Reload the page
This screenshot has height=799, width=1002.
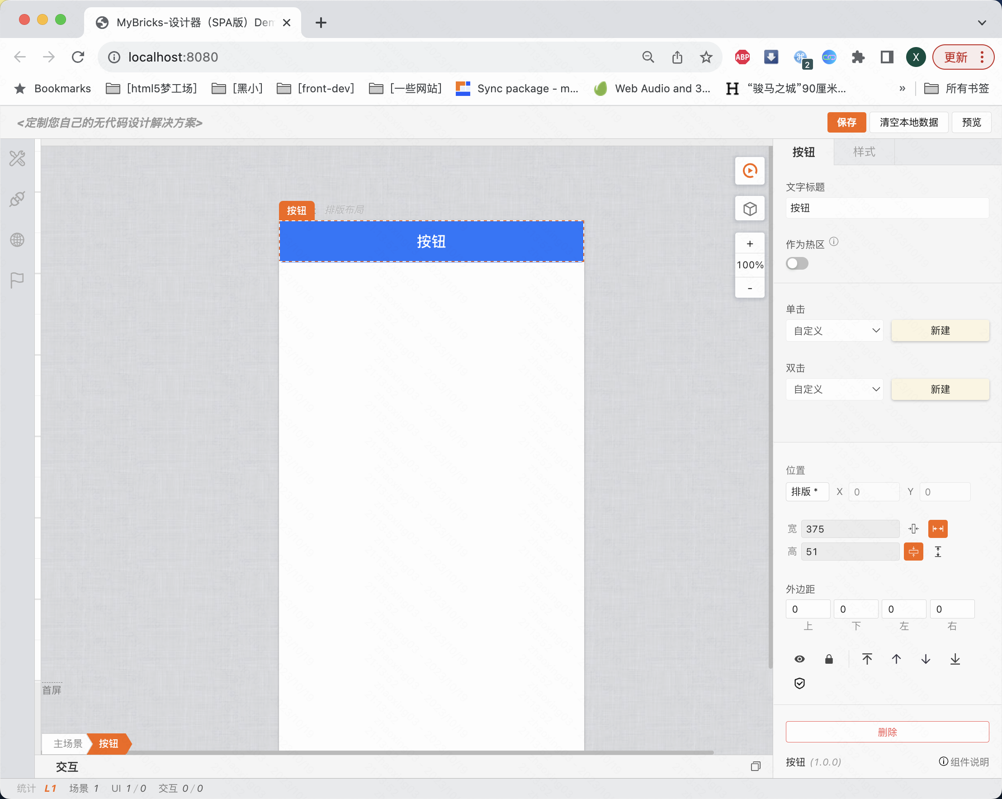(78, 57)
